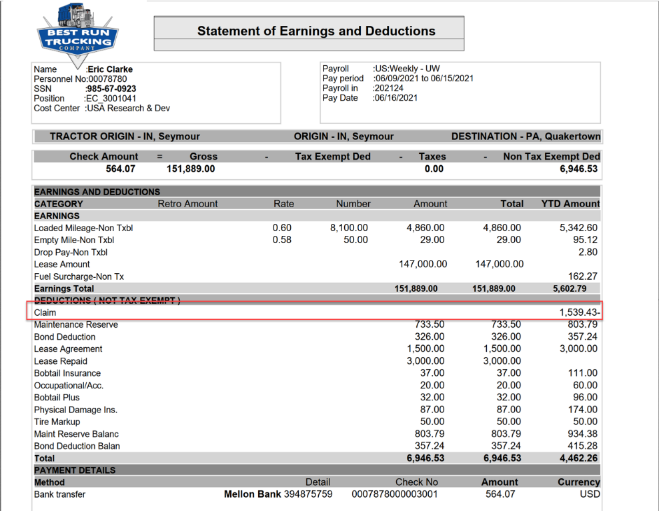659x511 pixels.
Task: Select the 'Mellon Bank 394875759' payment detail
Action: [278, 494]
